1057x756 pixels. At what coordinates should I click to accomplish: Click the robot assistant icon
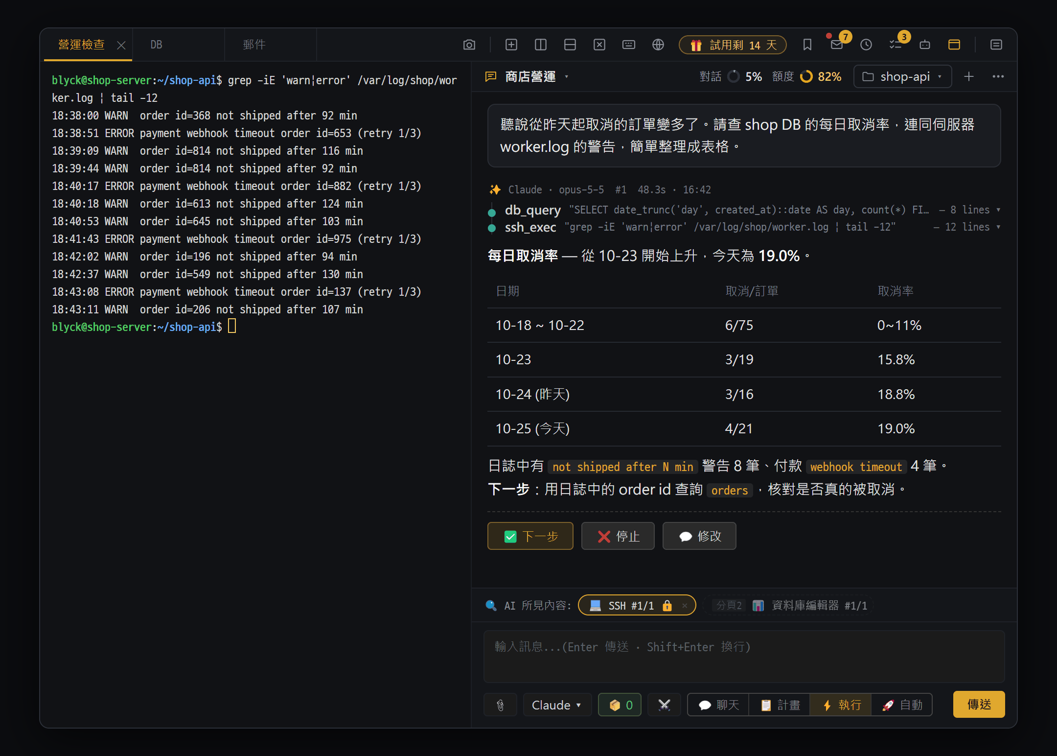click(x=924, y=45)
